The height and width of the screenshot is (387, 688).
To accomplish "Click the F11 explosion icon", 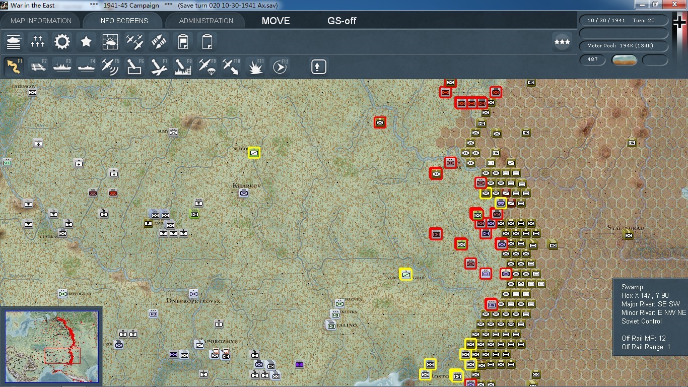I will pos(255,67).
